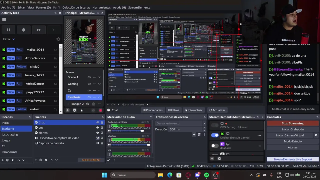Click the lock icon for Imagen 2
320x180 pixels.
point(93,104)
